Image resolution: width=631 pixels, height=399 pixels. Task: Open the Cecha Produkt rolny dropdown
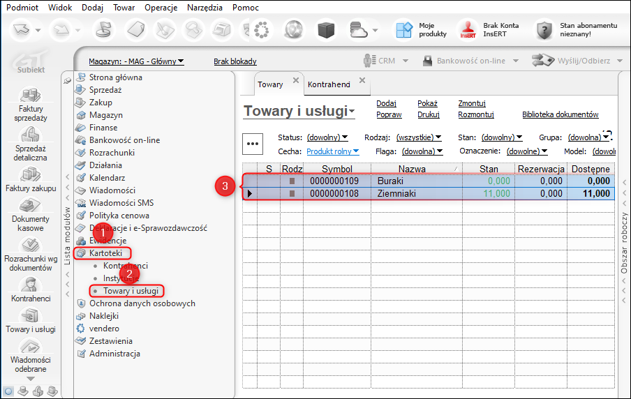coord(333,151)
